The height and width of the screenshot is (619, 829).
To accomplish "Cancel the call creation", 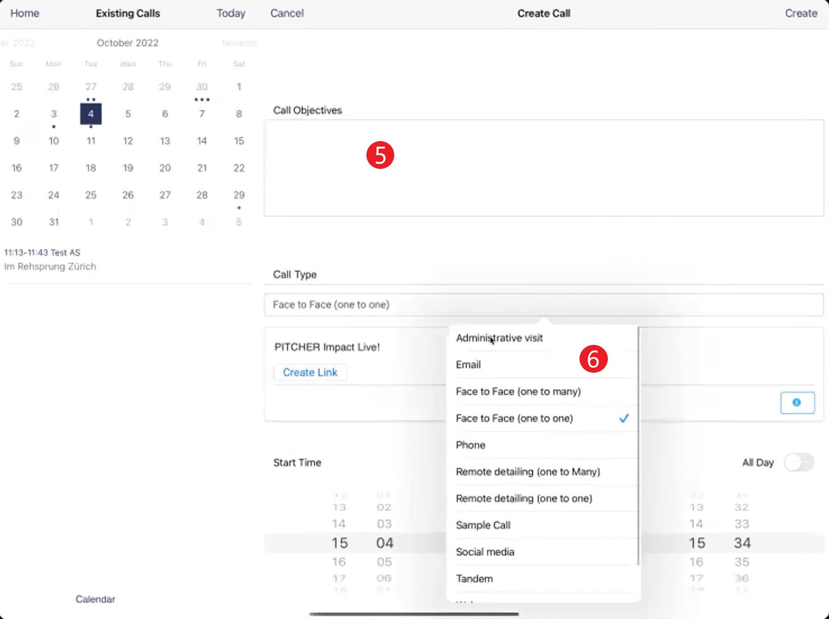I will pyautogui.click(x=287, y=13).
